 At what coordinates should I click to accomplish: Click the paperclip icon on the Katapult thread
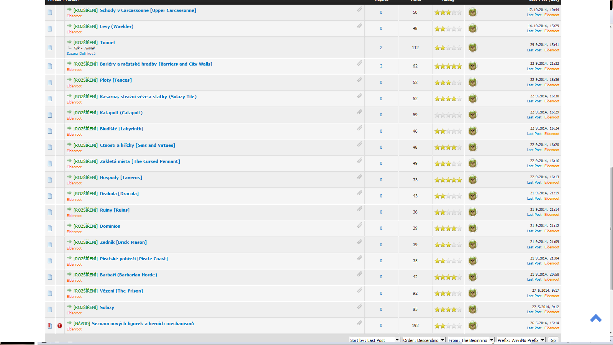coord(360,112)
